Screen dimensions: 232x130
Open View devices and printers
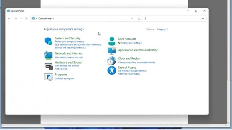coord(67,66)
